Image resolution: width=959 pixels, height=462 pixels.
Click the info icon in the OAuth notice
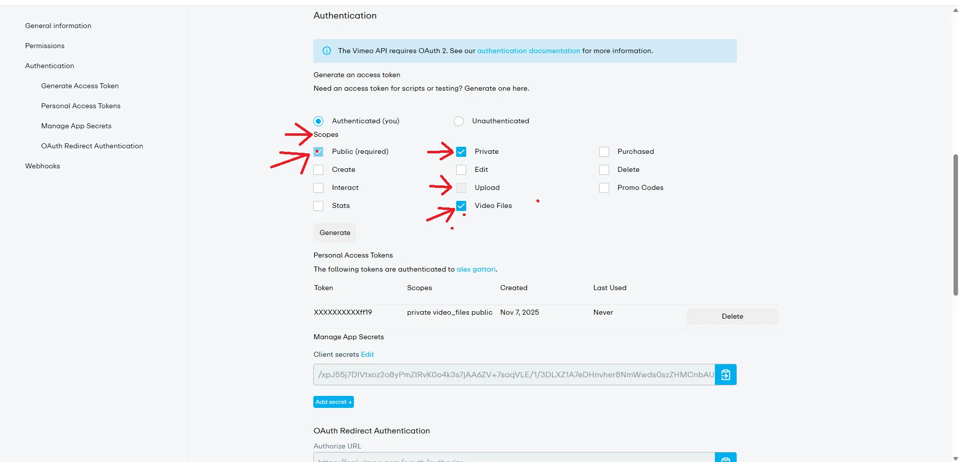tap(327, 51)
